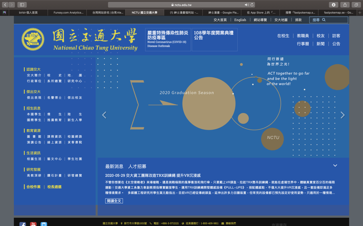Click the nctu.edu.tw address bar
The width and height of the screenshot is (363, 226).
pyautogui.click(x=181, y=5)
